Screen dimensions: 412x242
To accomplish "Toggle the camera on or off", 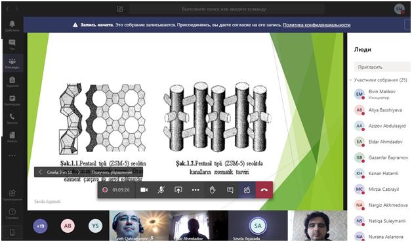I will (144, 190).
